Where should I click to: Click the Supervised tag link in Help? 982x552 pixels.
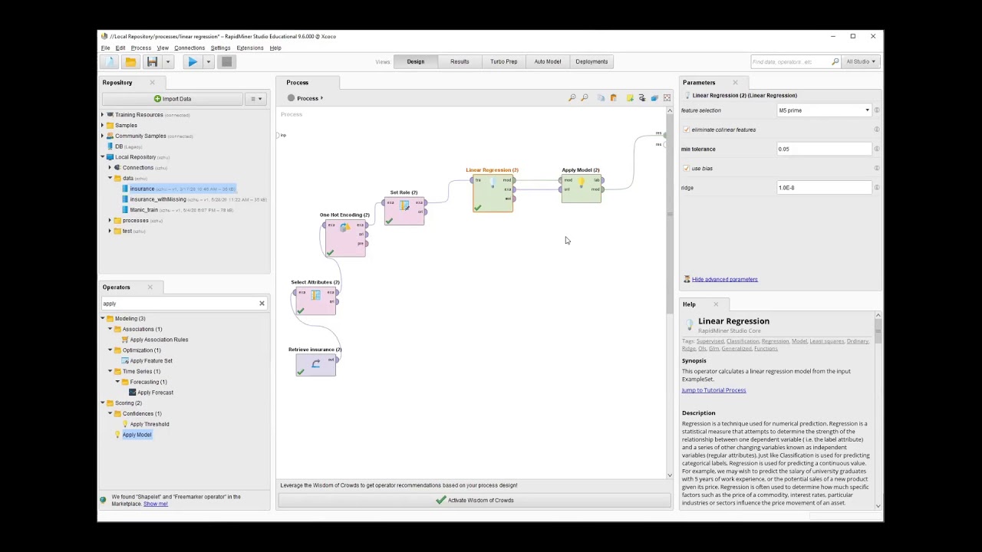click(x=710, y=341)
